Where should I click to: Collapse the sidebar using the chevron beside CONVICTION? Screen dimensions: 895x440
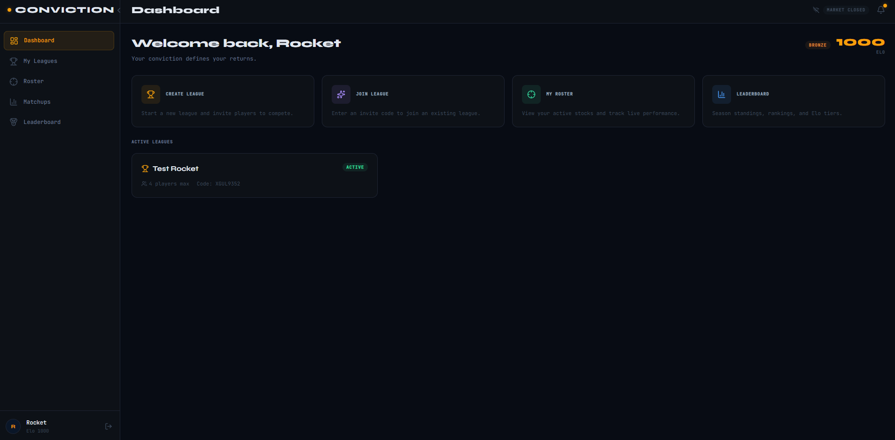pyautogui.click(x=119, y=9)
